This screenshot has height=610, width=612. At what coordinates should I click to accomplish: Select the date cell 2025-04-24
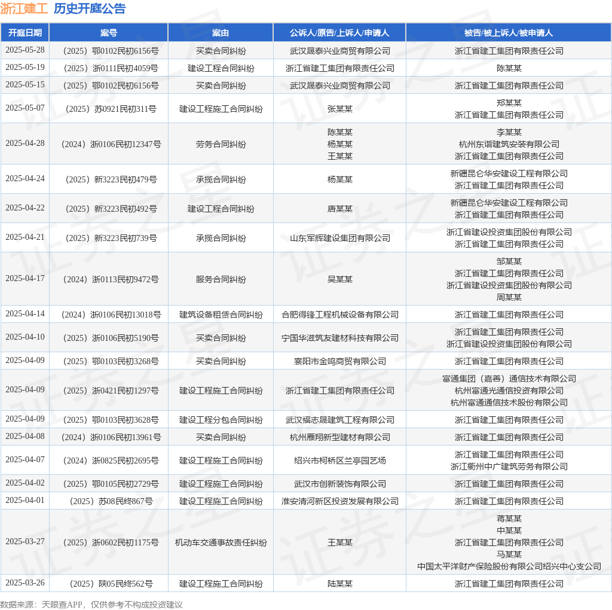tap(25, 178)
